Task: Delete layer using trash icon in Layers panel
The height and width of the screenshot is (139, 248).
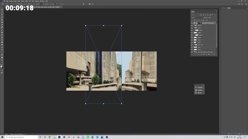Action: coord(214,54)
